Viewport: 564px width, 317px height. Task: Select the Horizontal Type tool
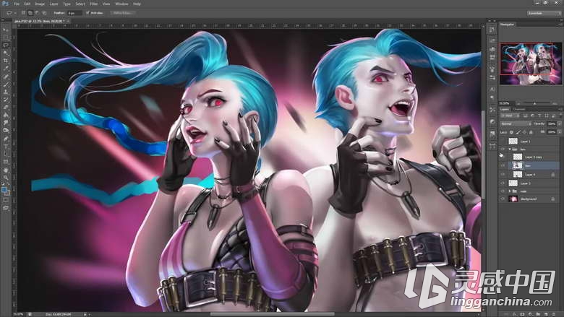coord(6,145)
